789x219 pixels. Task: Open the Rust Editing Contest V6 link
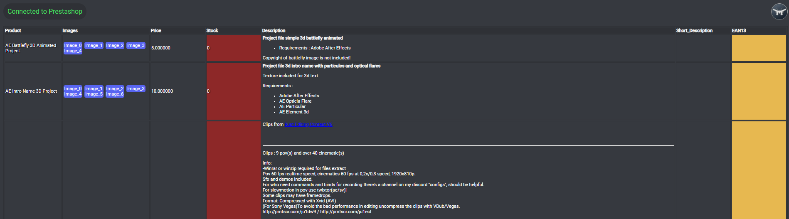point(308,124)
